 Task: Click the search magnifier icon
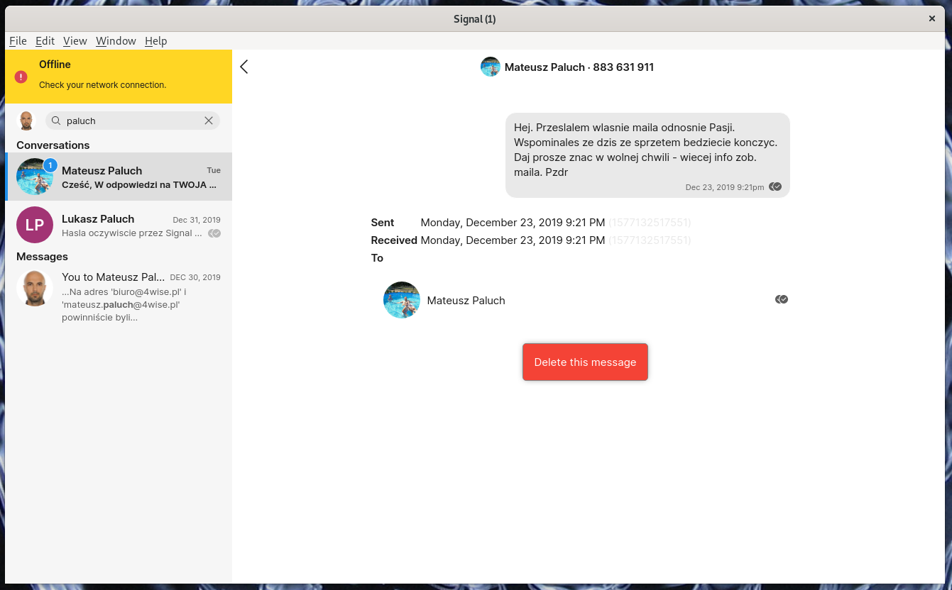point(56,121)
